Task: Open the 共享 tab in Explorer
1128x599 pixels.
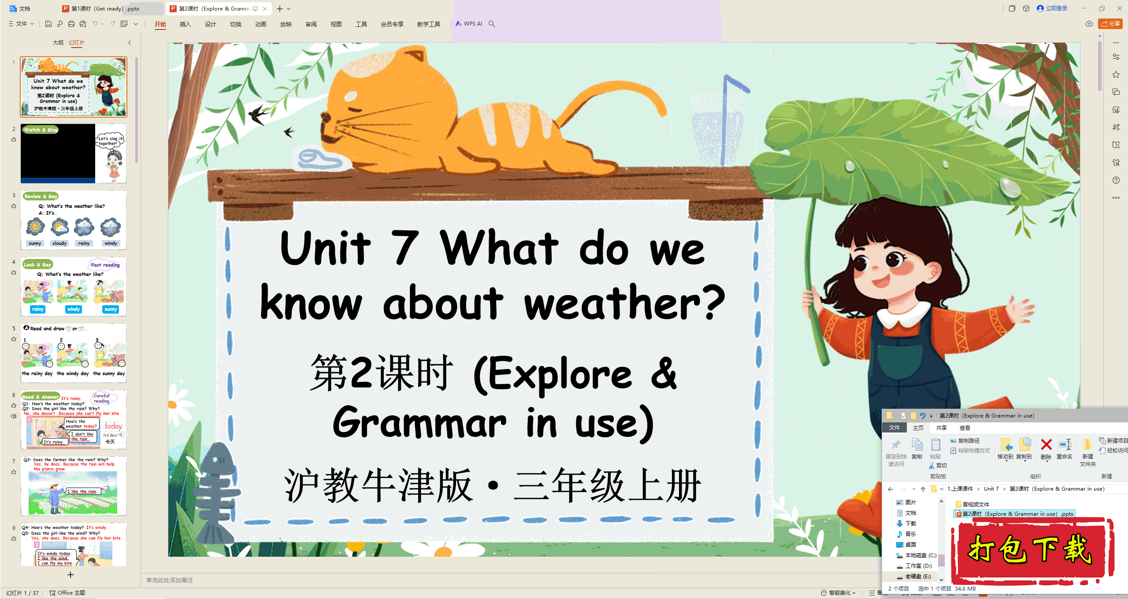Action: click(942, 428)
